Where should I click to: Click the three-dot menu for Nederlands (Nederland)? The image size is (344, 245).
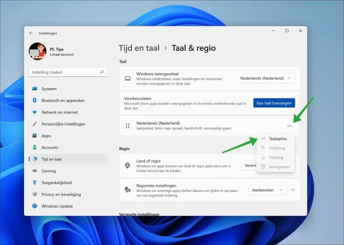tap(289, 126)
